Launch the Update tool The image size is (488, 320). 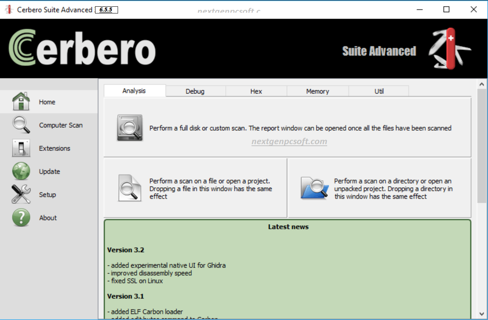(x=49, y=171)
